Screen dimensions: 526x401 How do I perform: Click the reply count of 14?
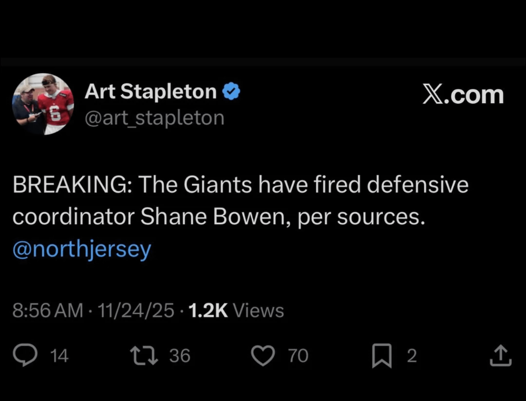coord(59,356)
